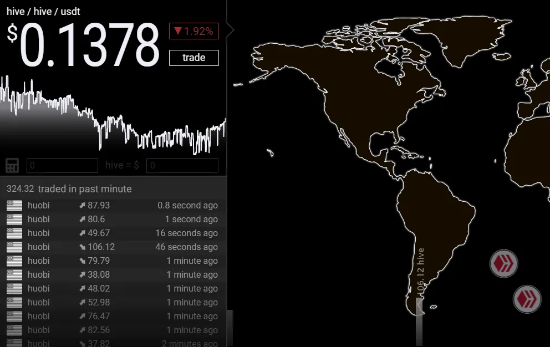Click the flag icon on 80.6 row
This screenshot has width=550, height=347.
coord(14,220)
